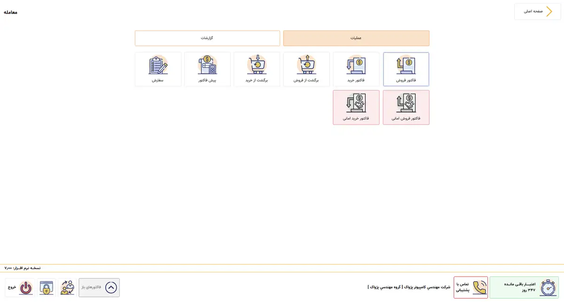This screenshot has height=302, width=564.
Task: Select the برگشت از خرید (purchase return) icon
Action: click(257, 65)
